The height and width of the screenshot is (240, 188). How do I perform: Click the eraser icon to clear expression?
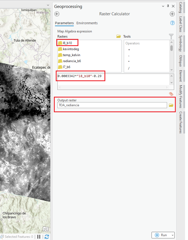pyautogui.click(x=171, y=94)
